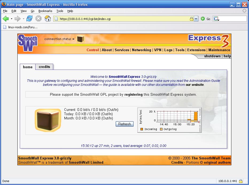
Task: Open the Tools section in SmoothWall nav
Action: pyautogui.click(x=180, y=50)
